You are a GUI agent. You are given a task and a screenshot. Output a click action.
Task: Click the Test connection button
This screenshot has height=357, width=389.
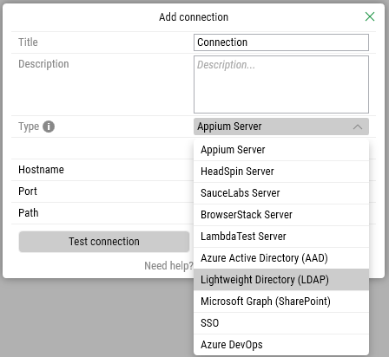104,242
